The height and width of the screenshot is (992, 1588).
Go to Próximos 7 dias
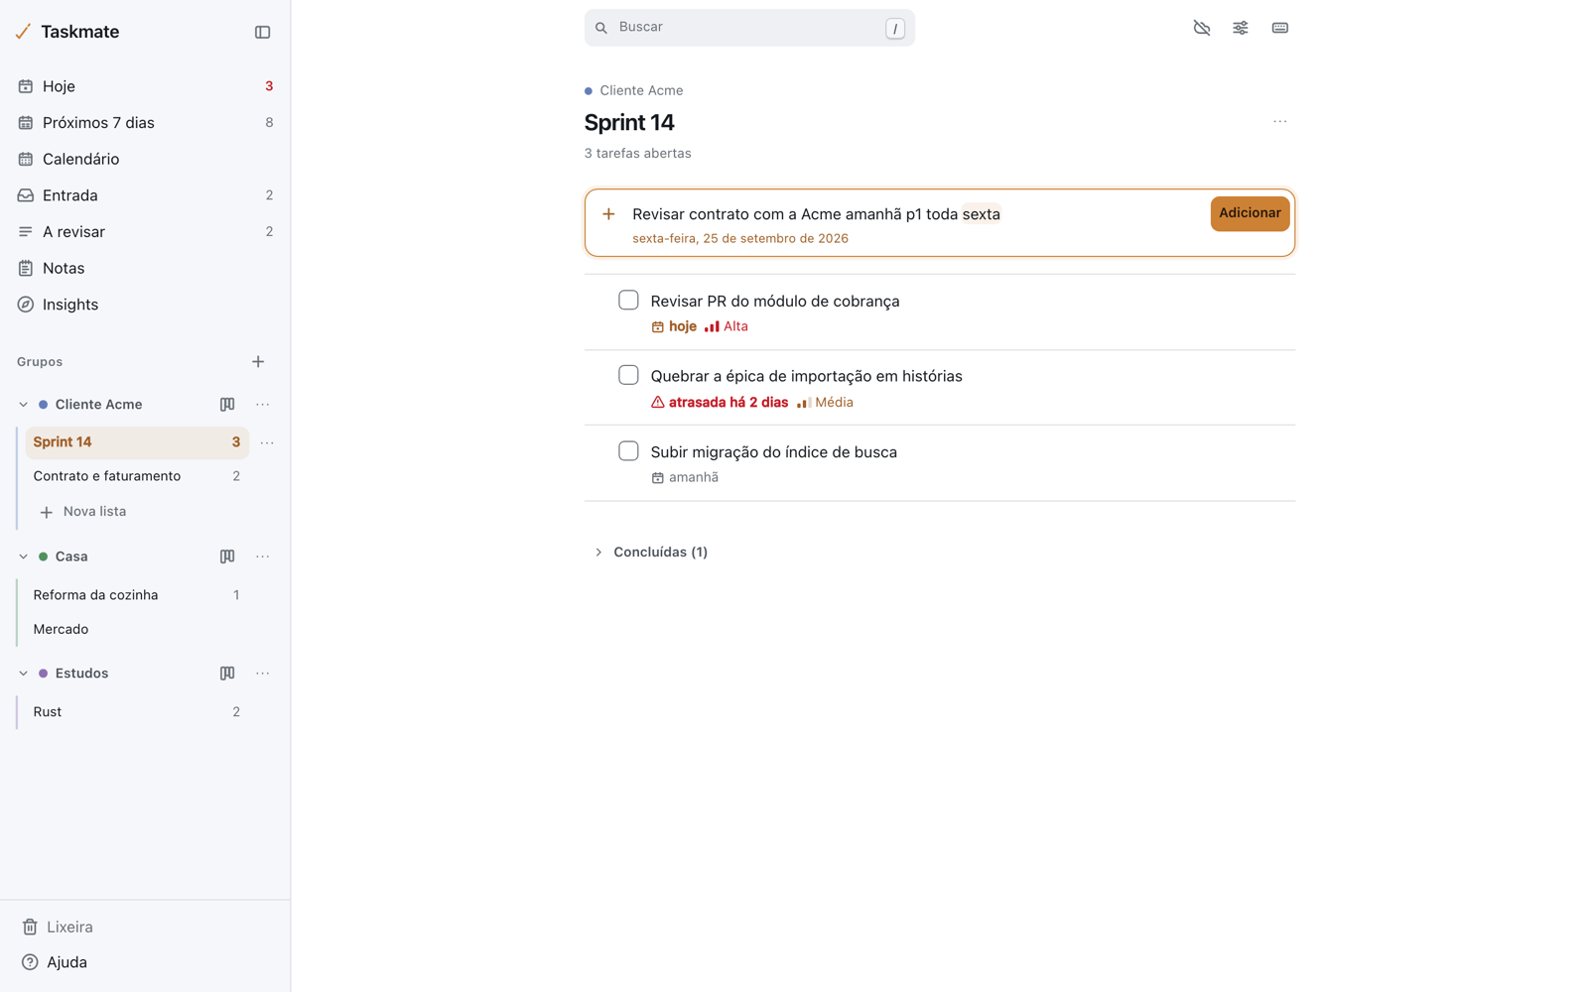pyautogui.click(x=145, y=123)
